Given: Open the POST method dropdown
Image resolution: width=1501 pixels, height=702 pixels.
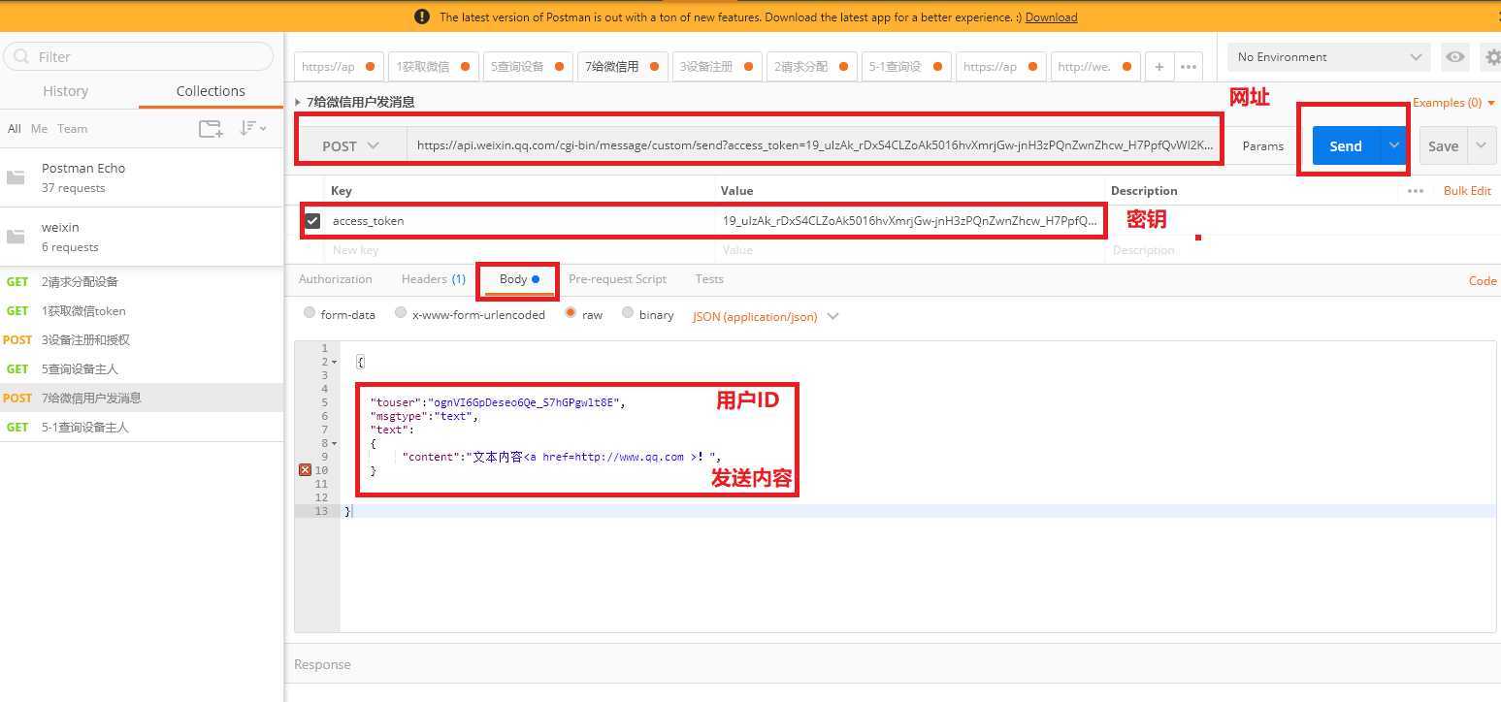Looking at the screenshot, I should tap(351, 146).
